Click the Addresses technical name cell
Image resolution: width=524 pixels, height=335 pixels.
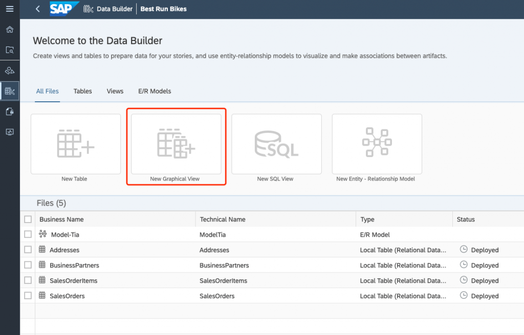[214, 250]
